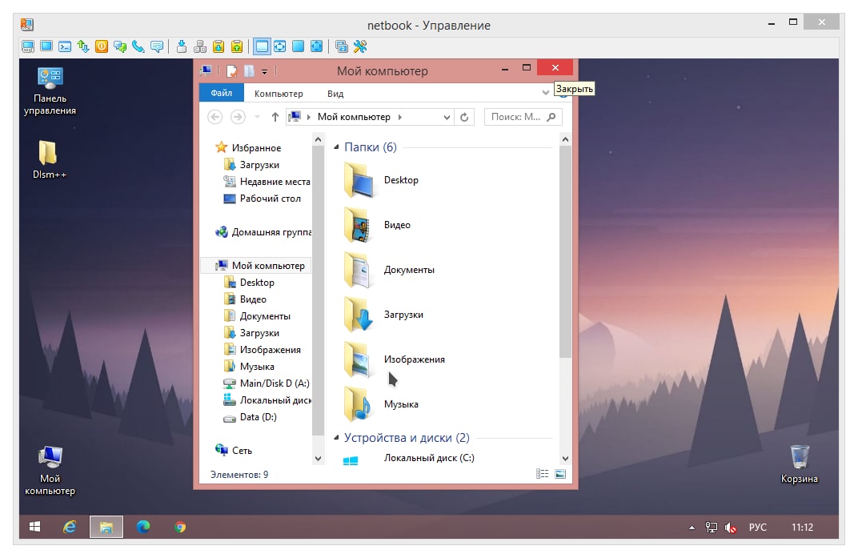The width and height of the screenshot is (858, 558).
Task: Select the Видео folder in main pane
Action: click(377, 225)
